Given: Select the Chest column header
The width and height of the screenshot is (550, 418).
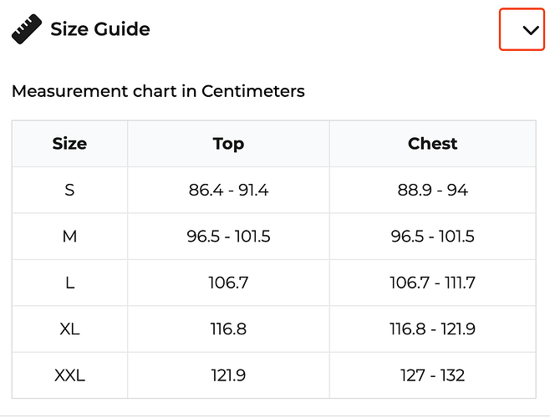Looking at the screenshot, I should pyautogui.click(x=432, y=143).
